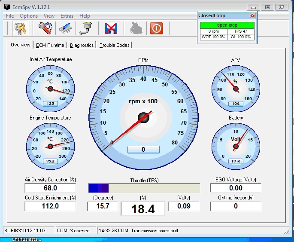The width and height of the screenshot is (294, 242).
Task: Click the crossed-out floppy disk icon
Action: pyautogui.click(x=111, y=28)
